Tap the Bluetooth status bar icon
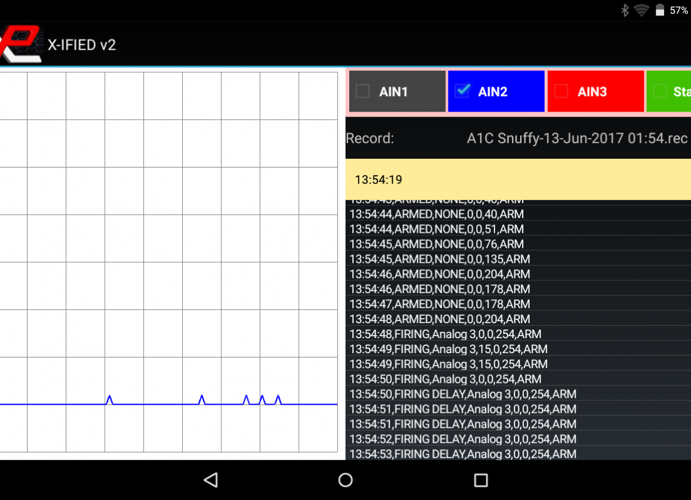The width and height of the screenshot is (691, 500). (x=625, y=10)
